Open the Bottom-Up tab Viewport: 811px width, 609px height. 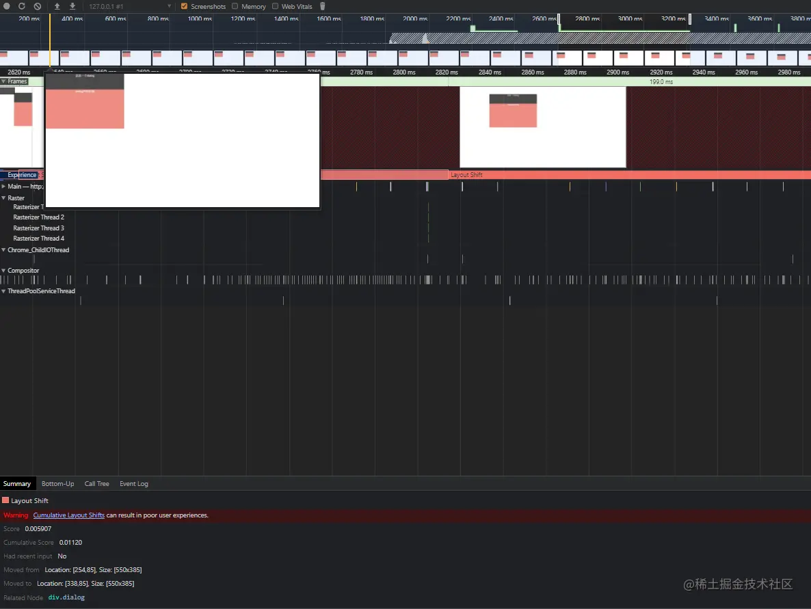coord(58,484)
